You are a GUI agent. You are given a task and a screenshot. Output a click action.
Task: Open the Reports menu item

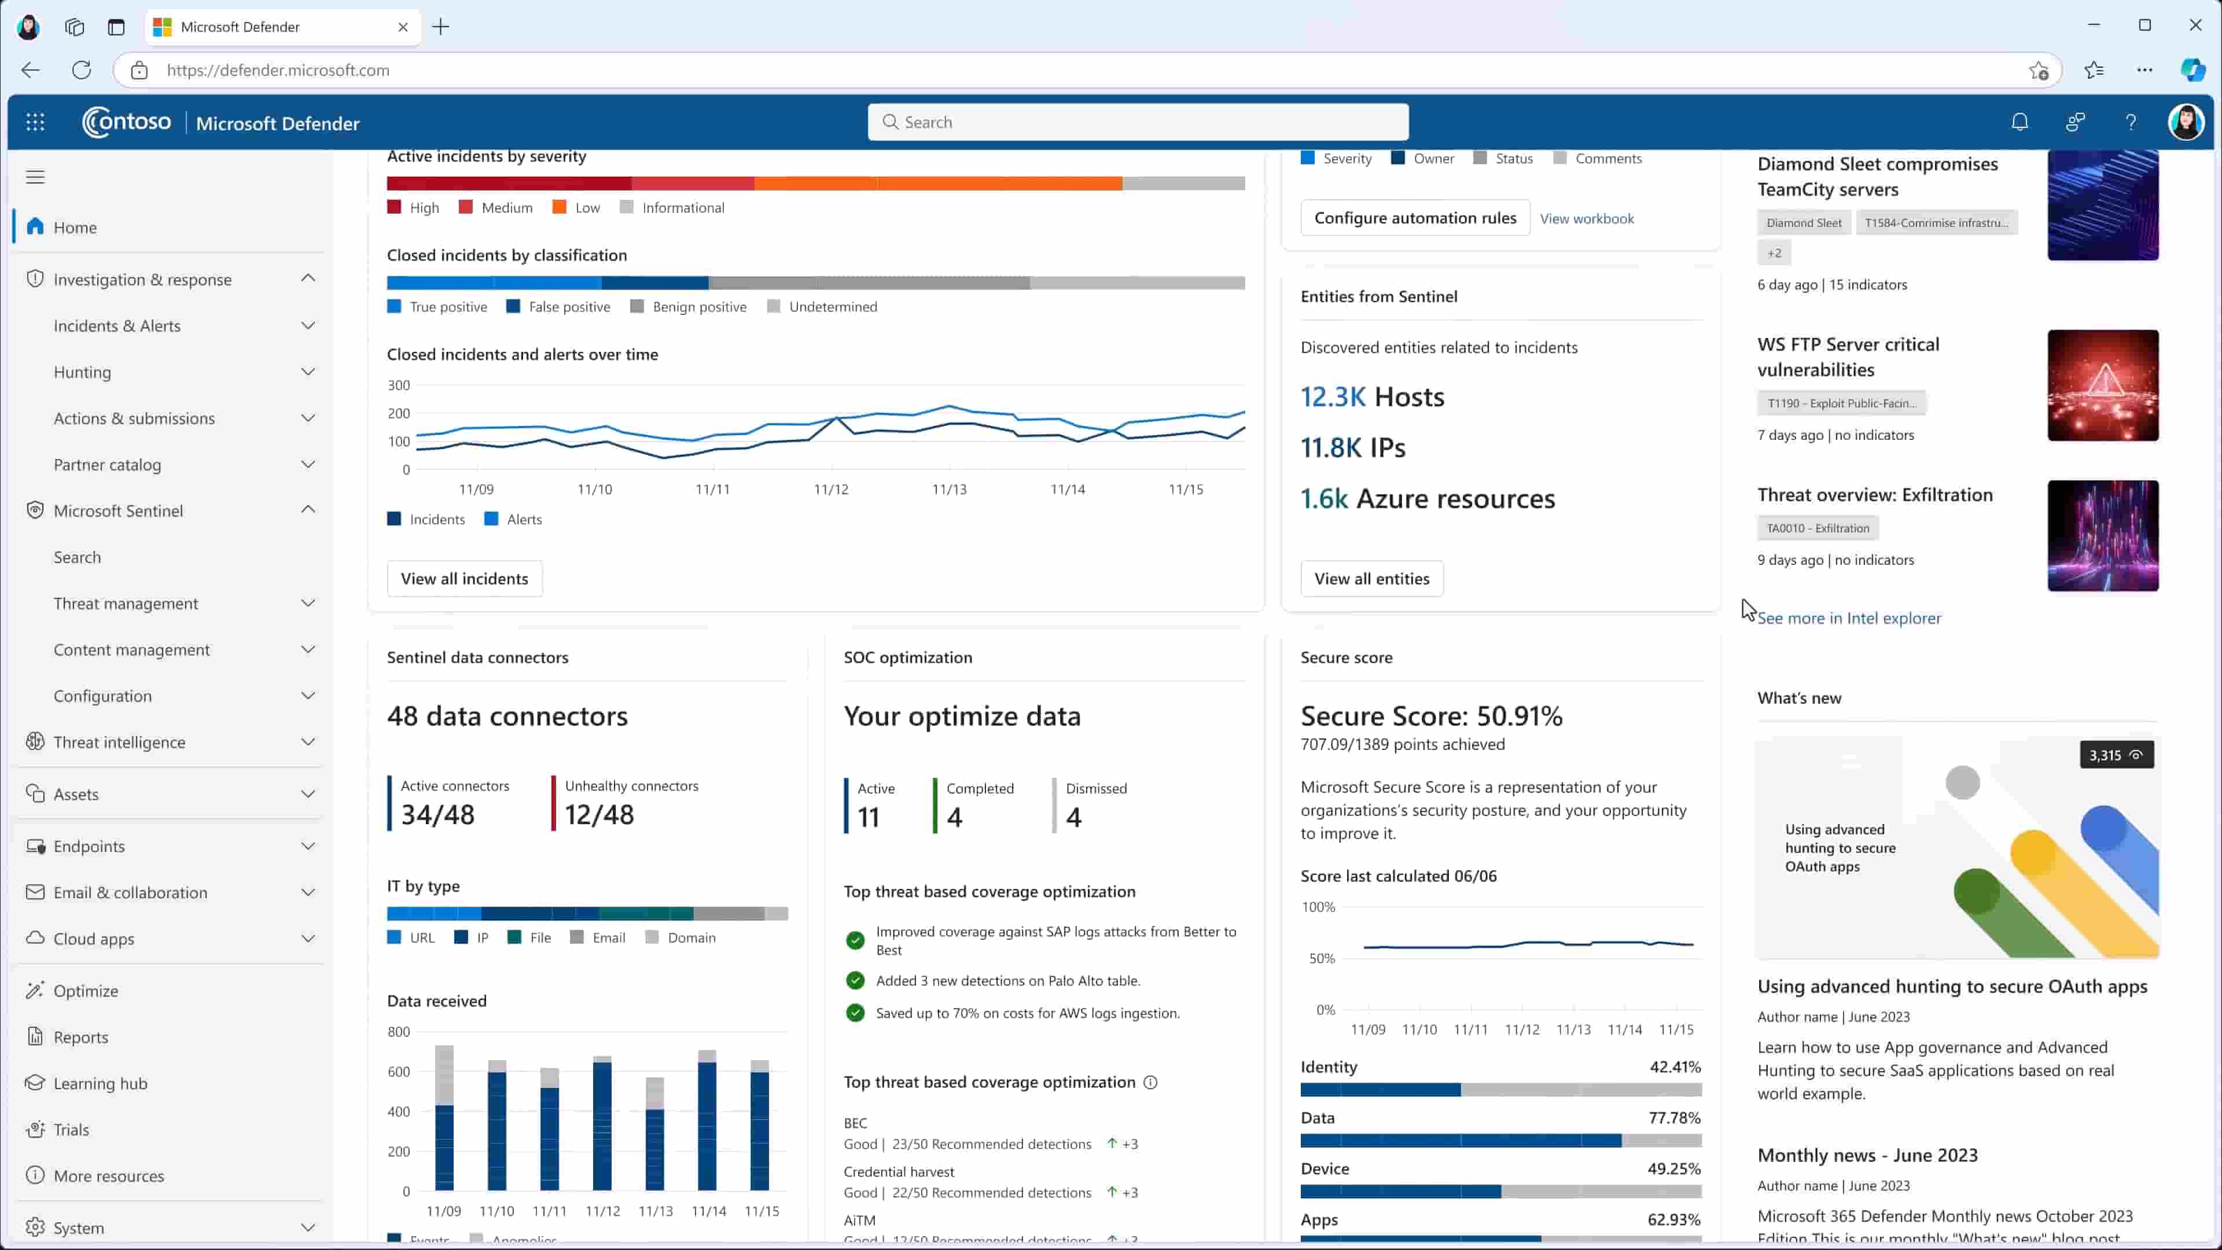[80, 1037]
